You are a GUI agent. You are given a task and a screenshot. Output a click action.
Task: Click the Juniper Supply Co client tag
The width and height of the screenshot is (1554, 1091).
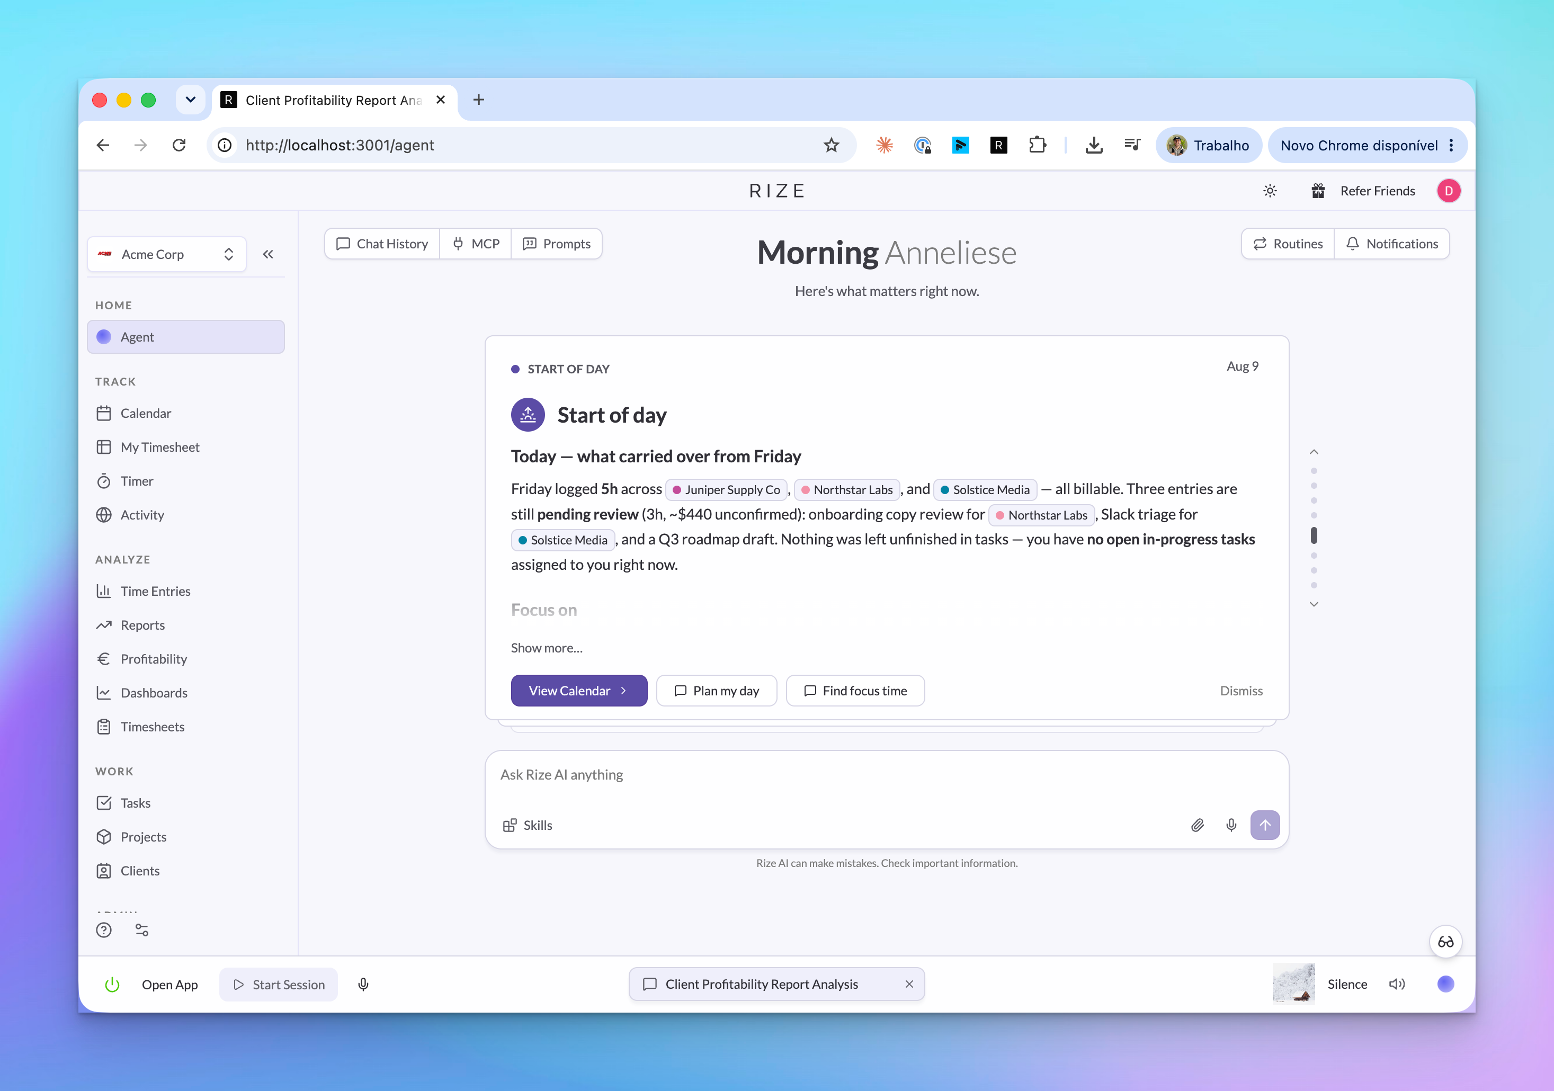pyautogui.click(x=726, y=489)
